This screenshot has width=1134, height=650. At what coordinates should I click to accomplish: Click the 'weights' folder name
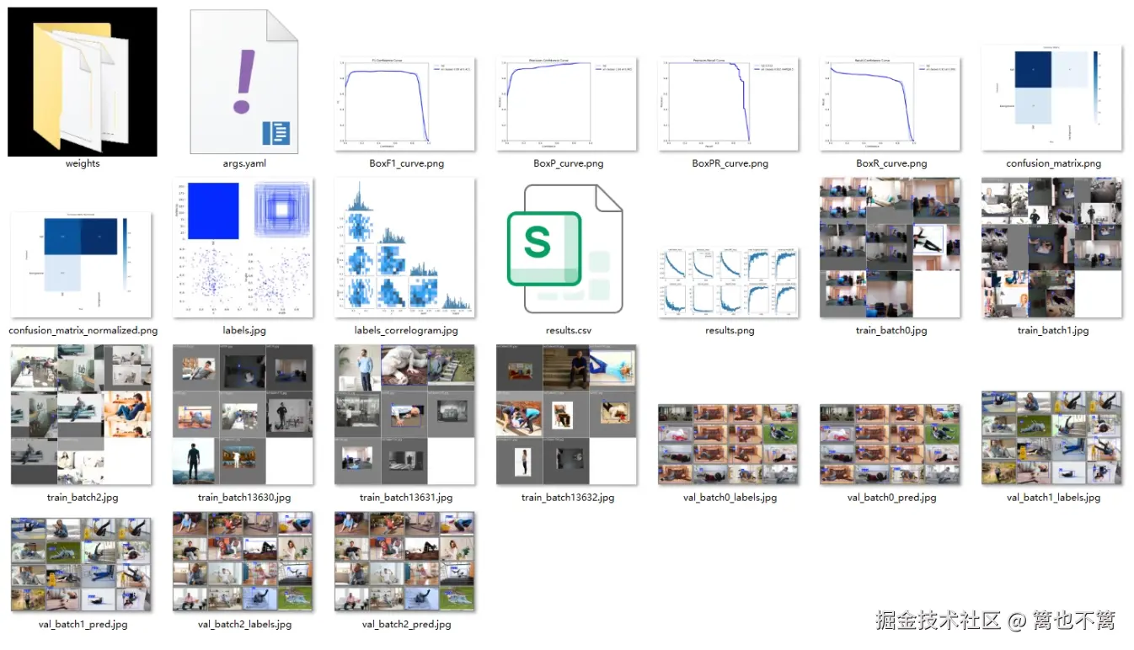(83, 163)
